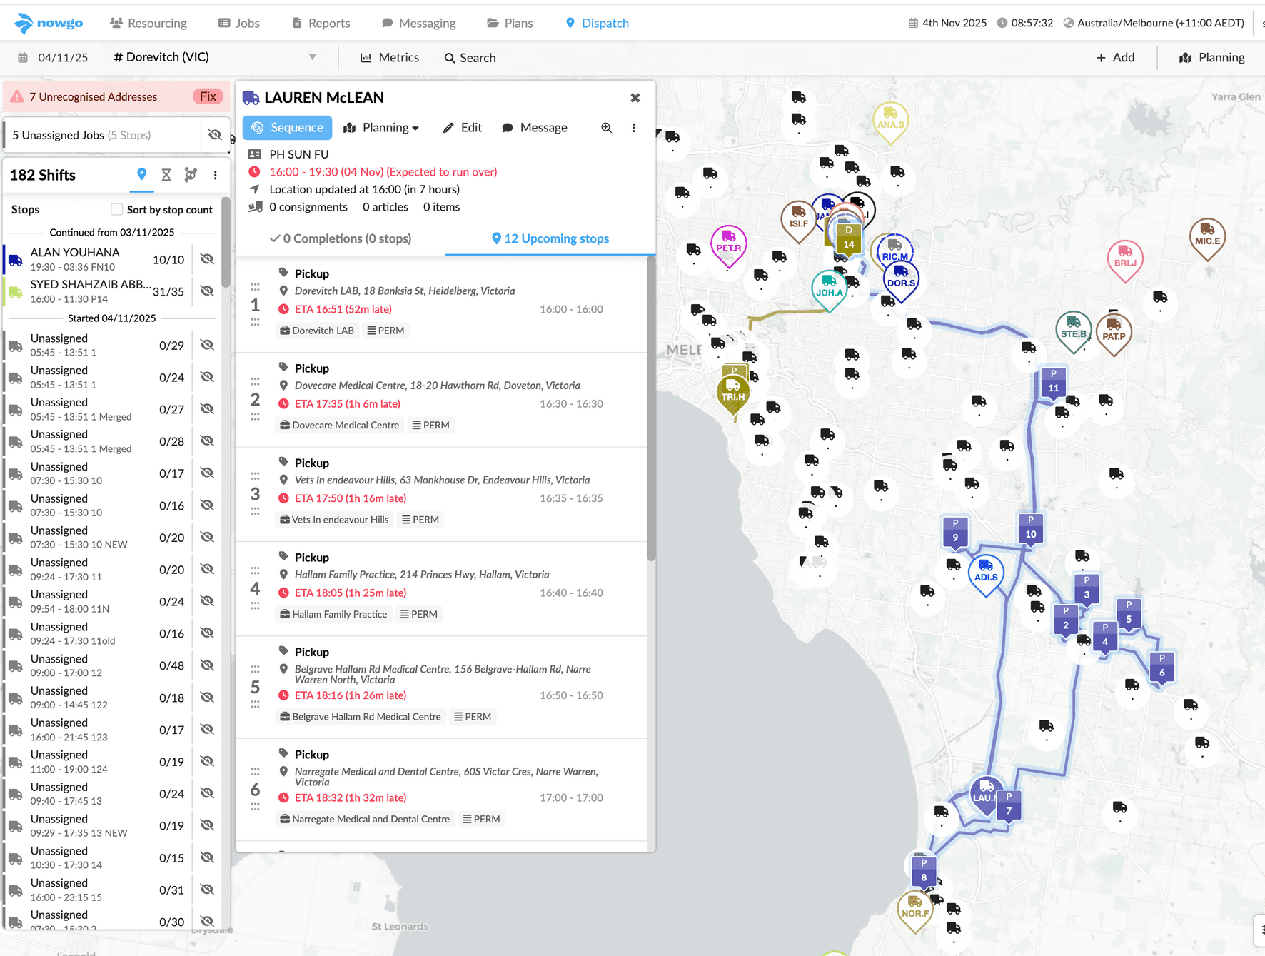Expand the Planning dropdown in driver panel
Viewport: 1265px width, 956px height.
[x=381, y=128]
